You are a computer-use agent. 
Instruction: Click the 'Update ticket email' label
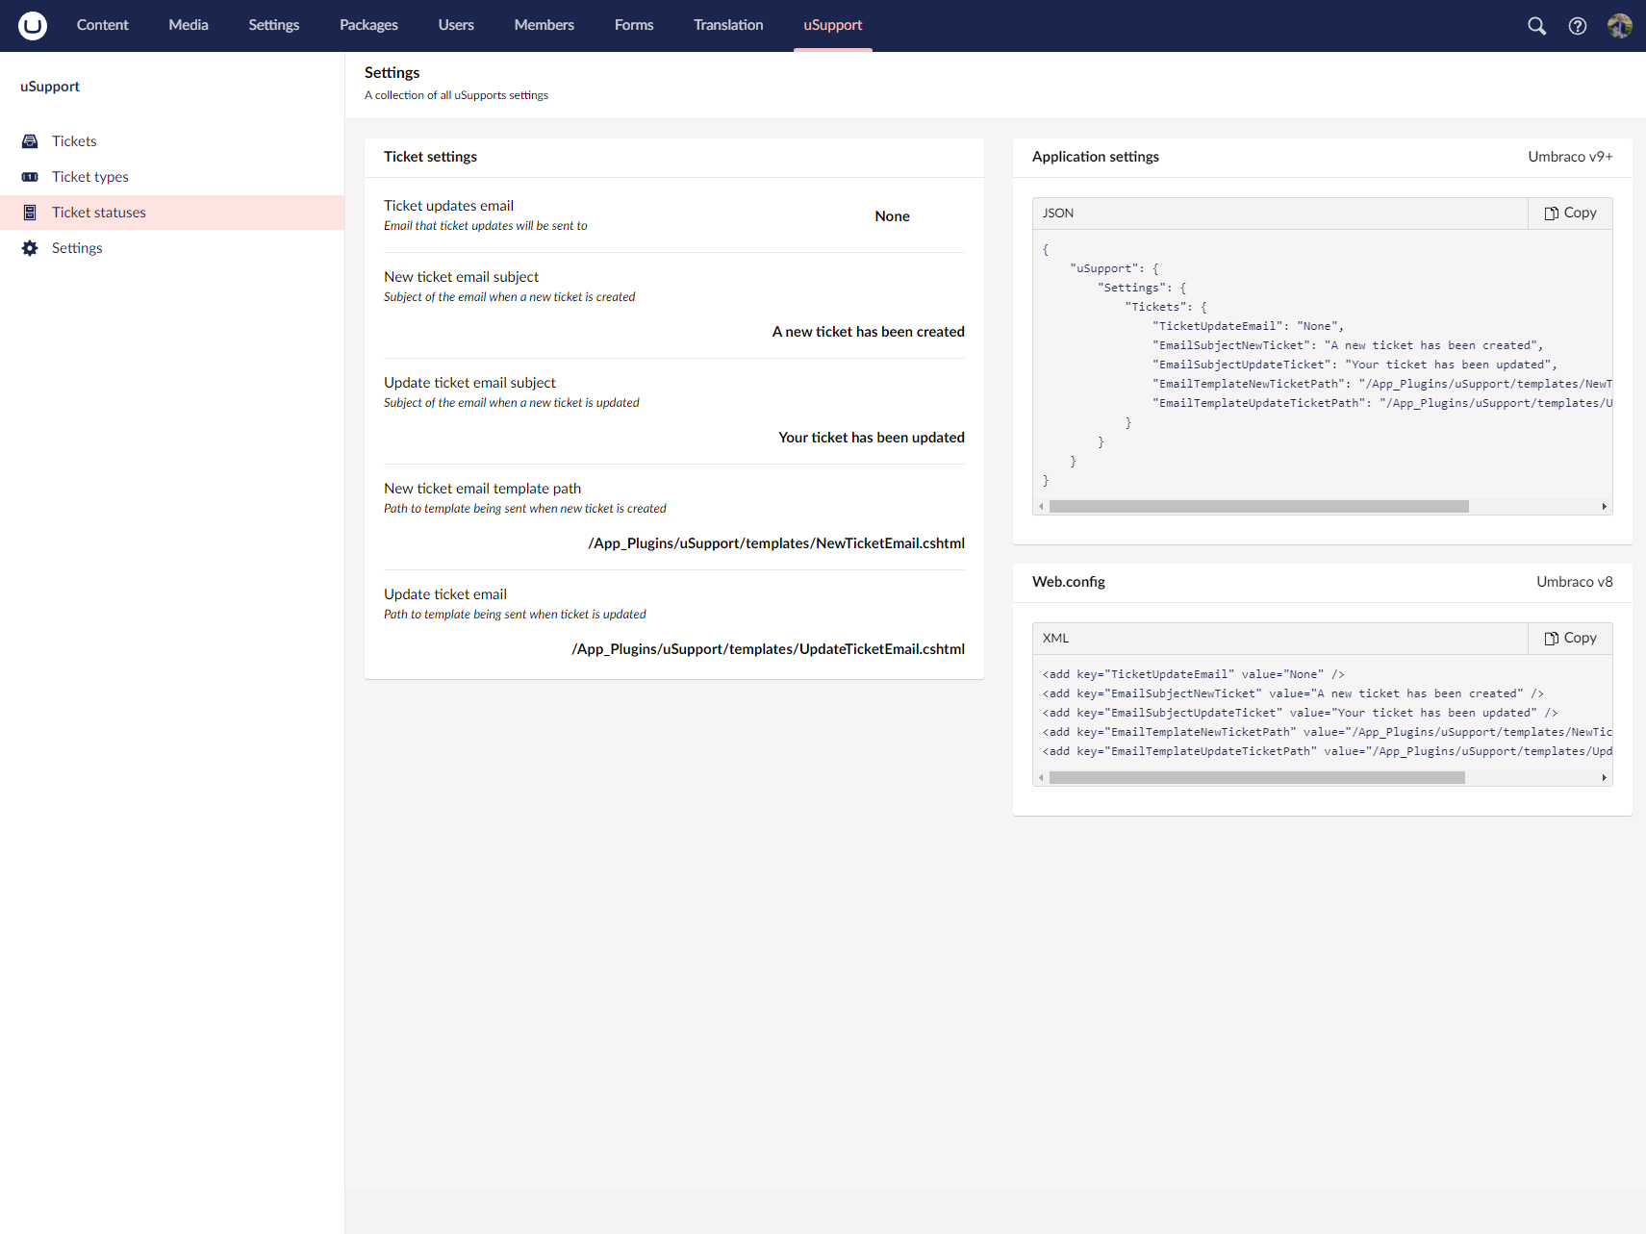pos(445,594)
